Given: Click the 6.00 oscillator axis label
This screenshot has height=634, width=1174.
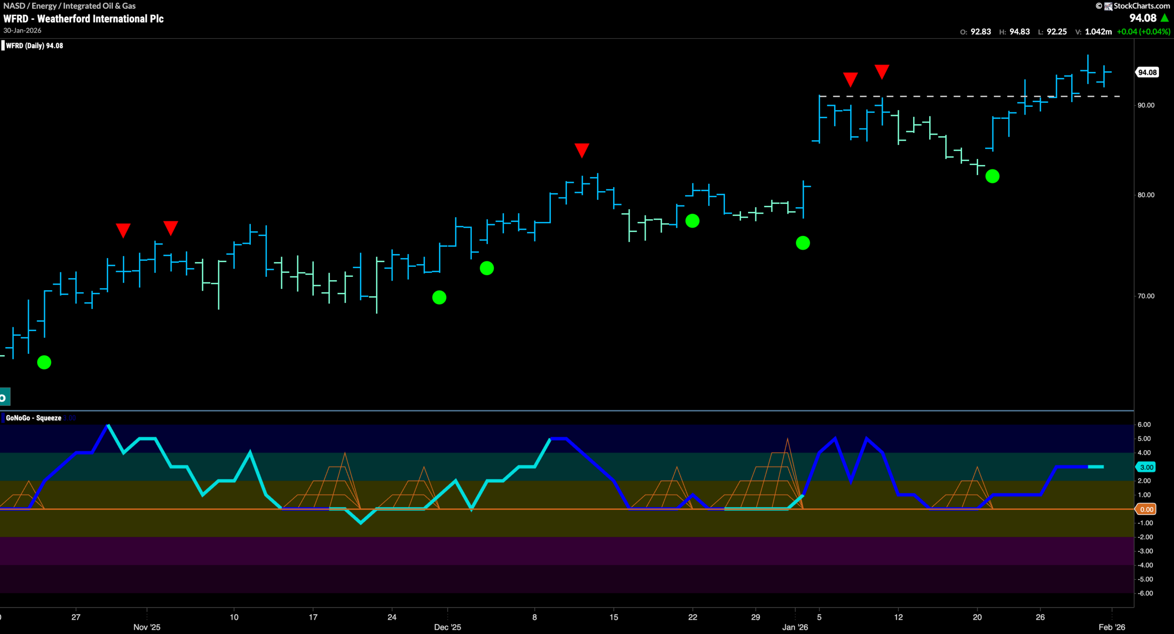Looking at the screenshot, I should (1144, 425).
